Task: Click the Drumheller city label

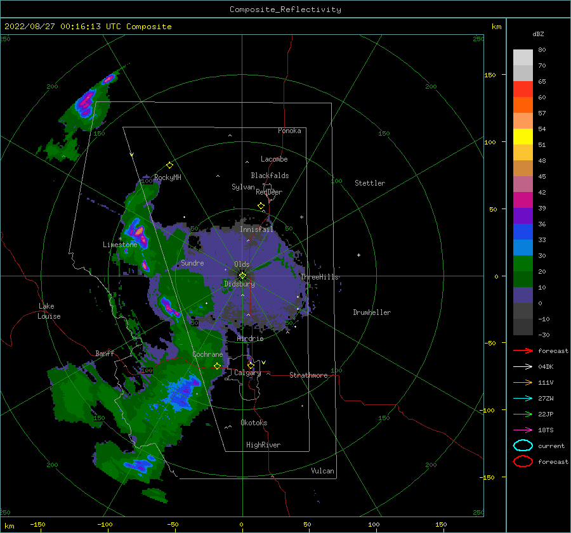Action: (372, 312)
